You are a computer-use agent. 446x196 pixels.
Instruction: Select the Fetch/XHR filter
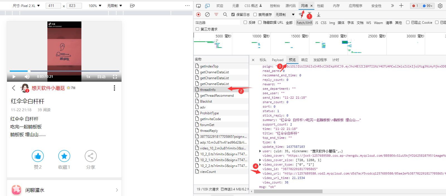click(304, 23)
